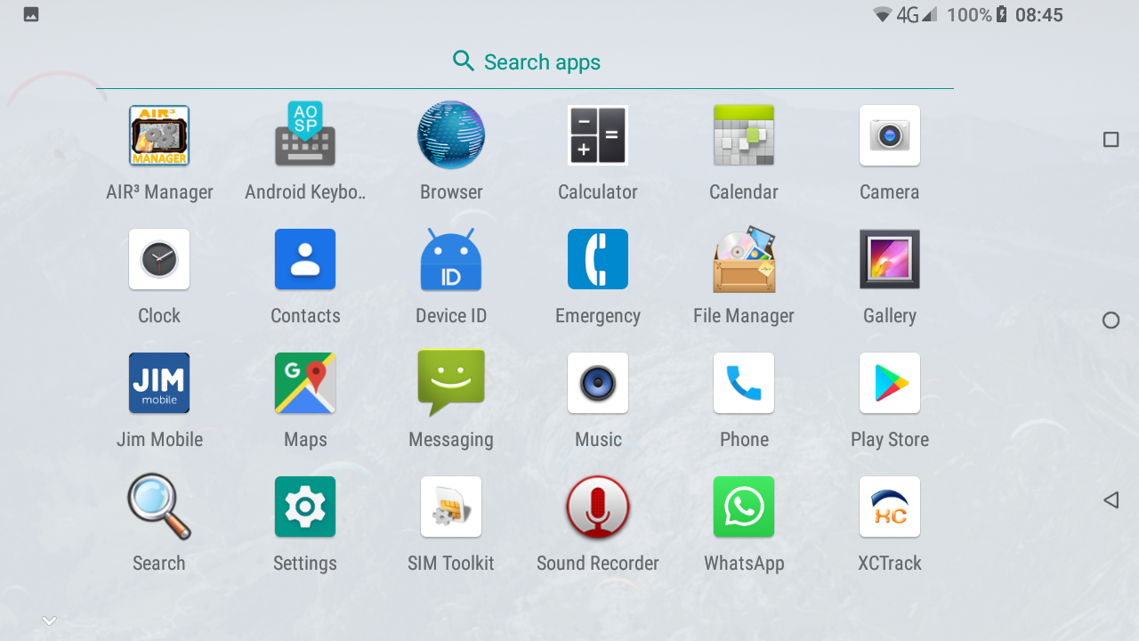The width and height of the screenshot is (1139, 641).
Task: Launch the Device ID app
Action: [451, 259]
